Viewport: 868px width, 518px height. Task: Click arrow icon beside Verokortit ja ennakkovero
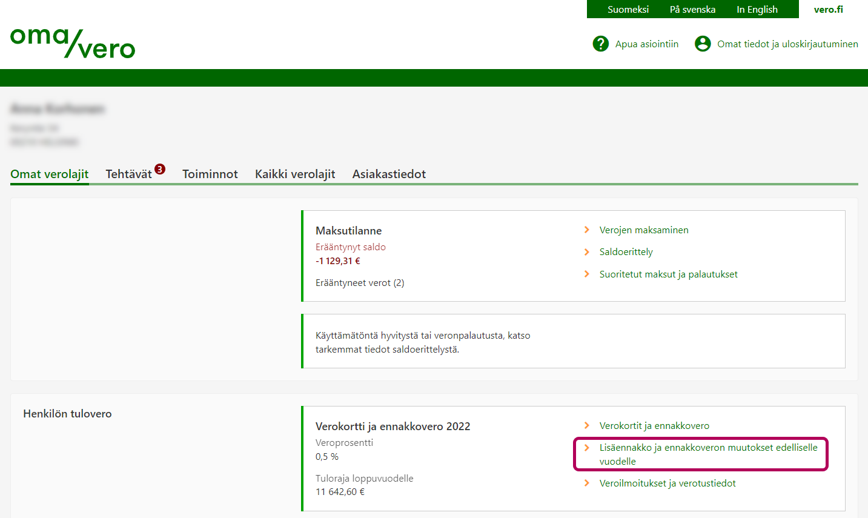(x=586, y=425)
